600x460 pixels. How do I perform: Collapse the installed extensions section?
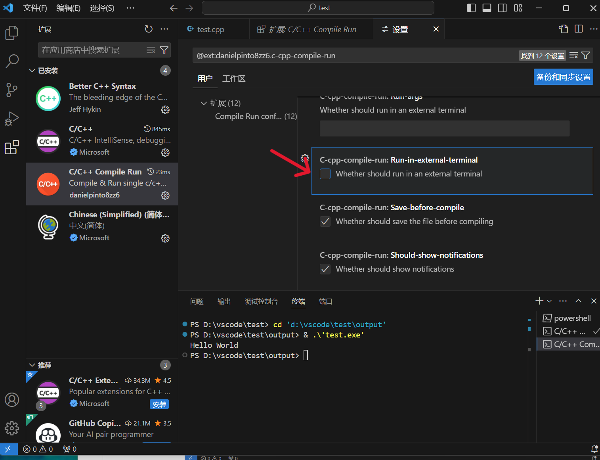[x=32, y=71]
